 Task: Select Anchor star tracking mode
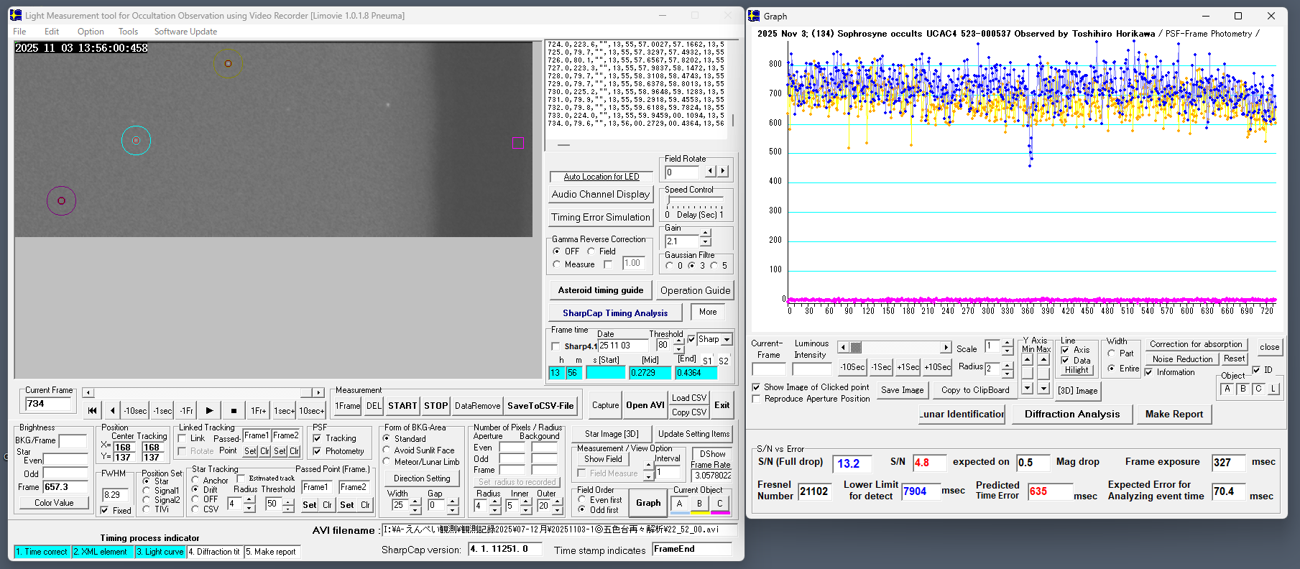[x=195, y=480]
